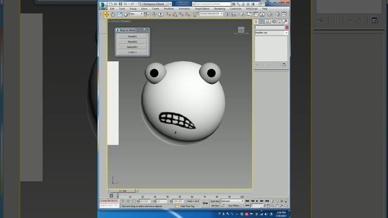Click the Previous Frame playback control
Screen dimensions: 388x218
tap(252, 201)
